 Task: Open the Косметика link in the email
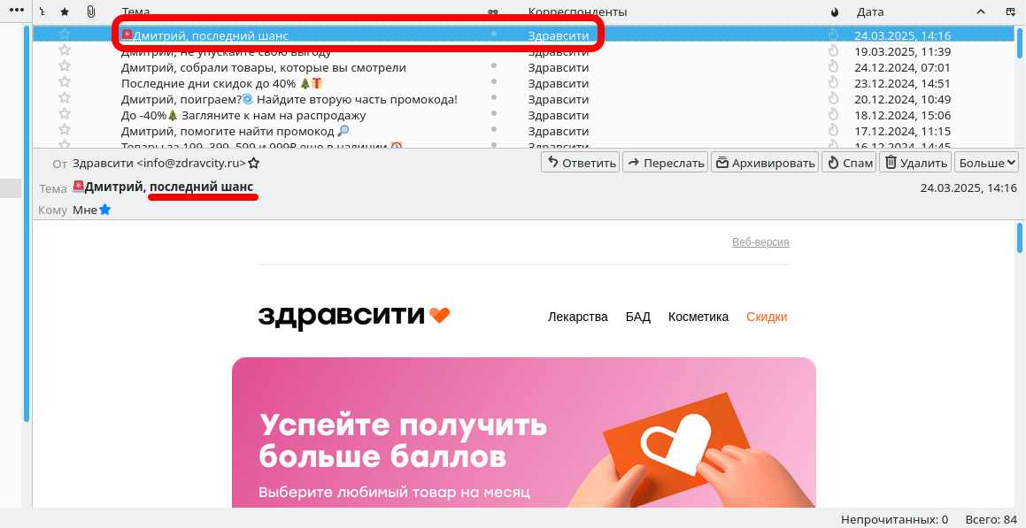point(698,317)
